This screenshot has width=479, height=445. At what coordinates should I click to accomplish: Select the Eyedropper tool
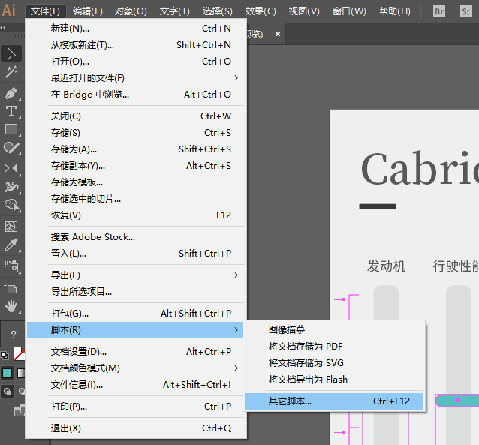[x=11, y=245]
